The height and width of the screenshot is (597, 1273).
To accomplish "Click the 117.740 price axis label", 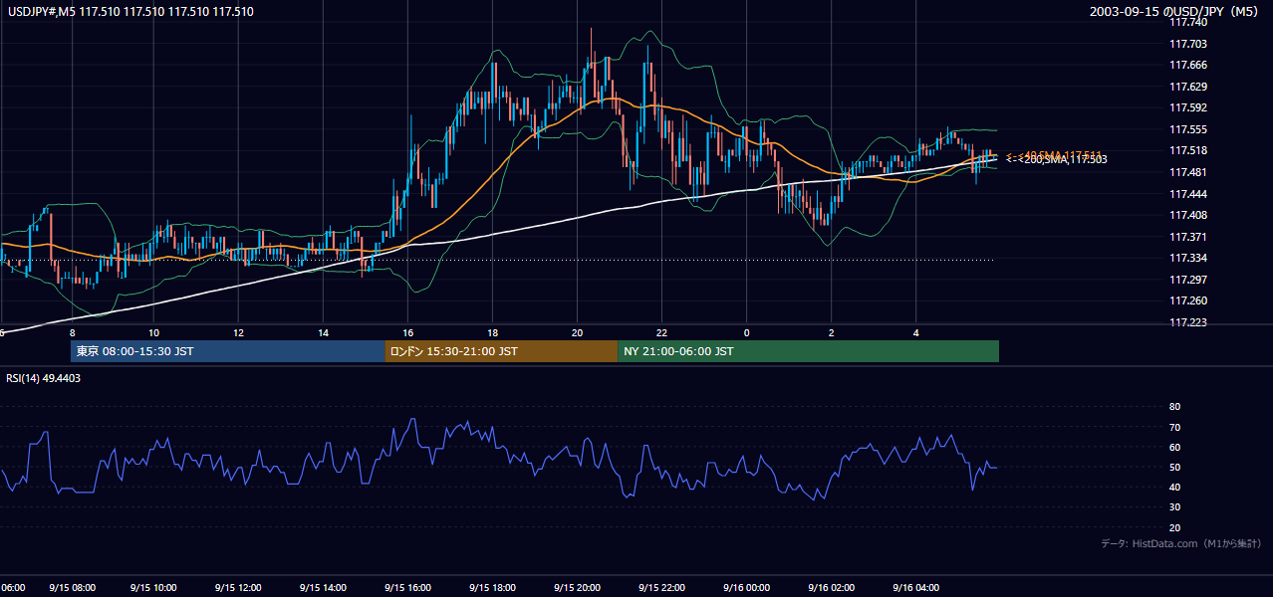I will 1187,22.
